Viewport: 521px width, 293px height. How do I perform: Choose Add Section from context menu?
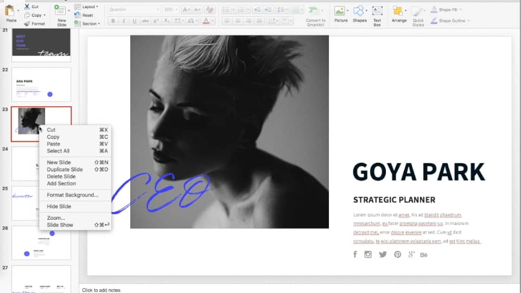(x=75, y=183)
